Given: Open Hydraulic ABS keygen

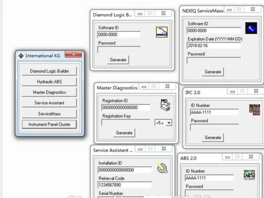Looking at the screenshot, I should [49, 81].
